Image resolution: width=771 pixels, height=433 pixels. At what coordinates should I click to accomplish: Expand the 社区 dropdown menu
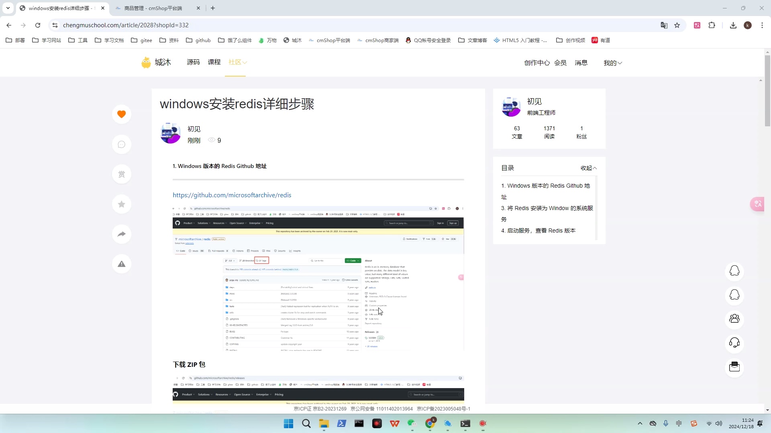tap(237, 62)
